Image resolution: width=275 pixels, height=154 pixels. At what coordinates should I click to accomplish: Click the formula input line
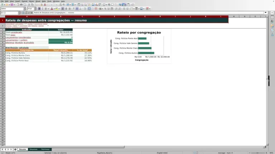148,12
